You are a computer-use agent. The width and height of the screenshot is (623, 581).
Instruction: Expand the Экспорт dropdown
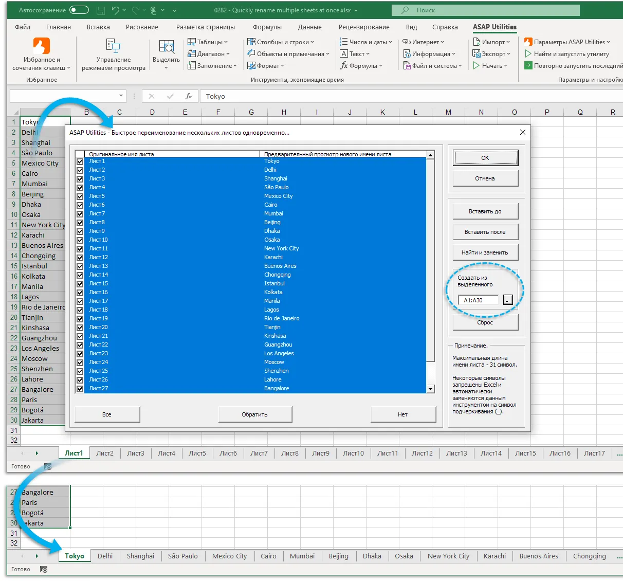point(492,54)
